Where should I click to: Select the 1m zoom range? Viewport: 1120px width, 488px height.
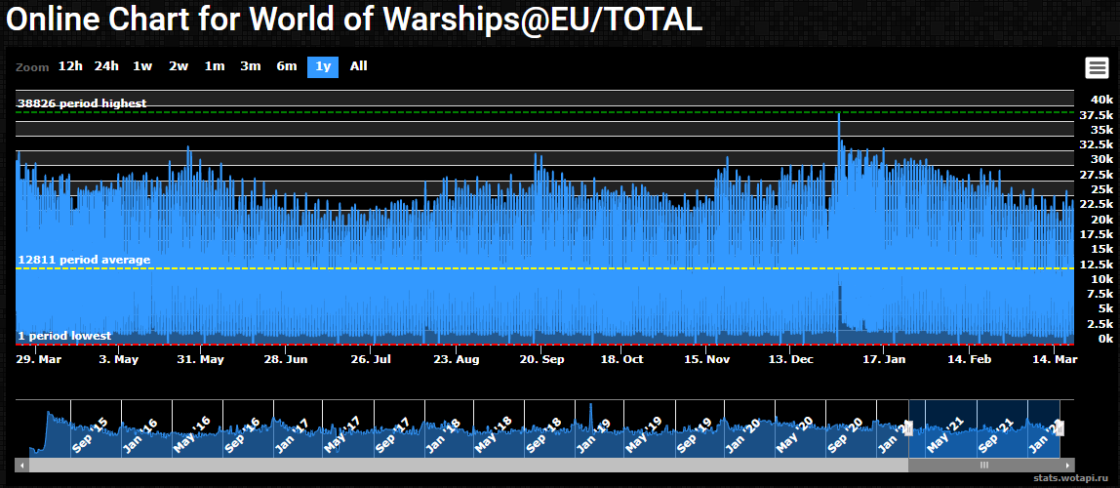[x=215, y=66]
